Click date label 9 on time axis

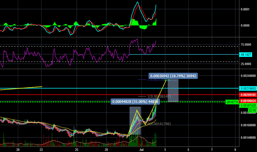coord(235,150)
